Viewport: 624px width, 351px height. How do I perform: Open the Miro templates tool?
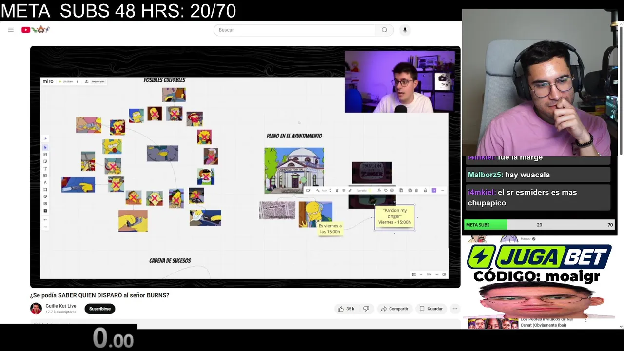45,155
